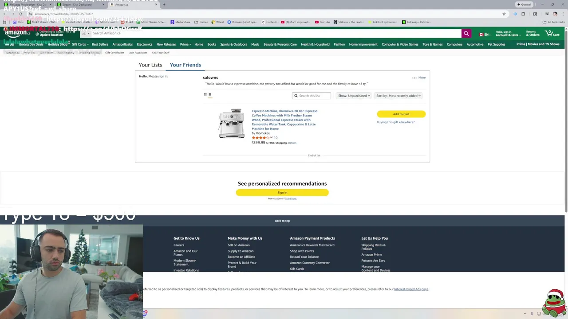Screen dimensions: 568x319
Task: Open the KickBot Clip Comm bookmark
Action: pyautogui.click(x=383, y=22)
